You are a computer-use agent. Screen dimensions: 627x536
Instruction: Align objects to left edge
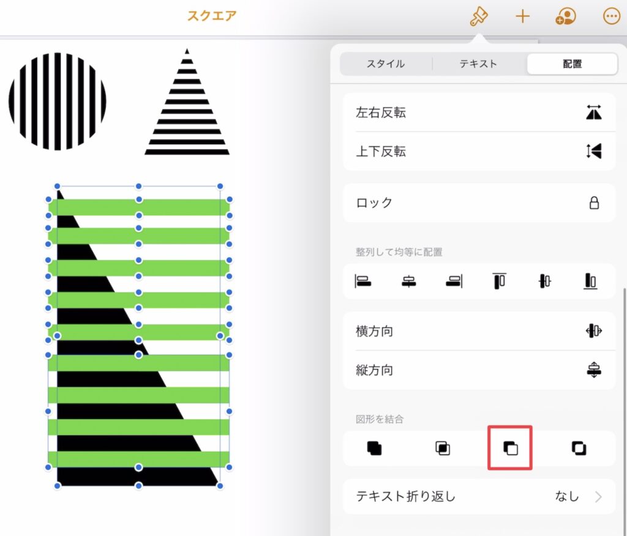362,281
